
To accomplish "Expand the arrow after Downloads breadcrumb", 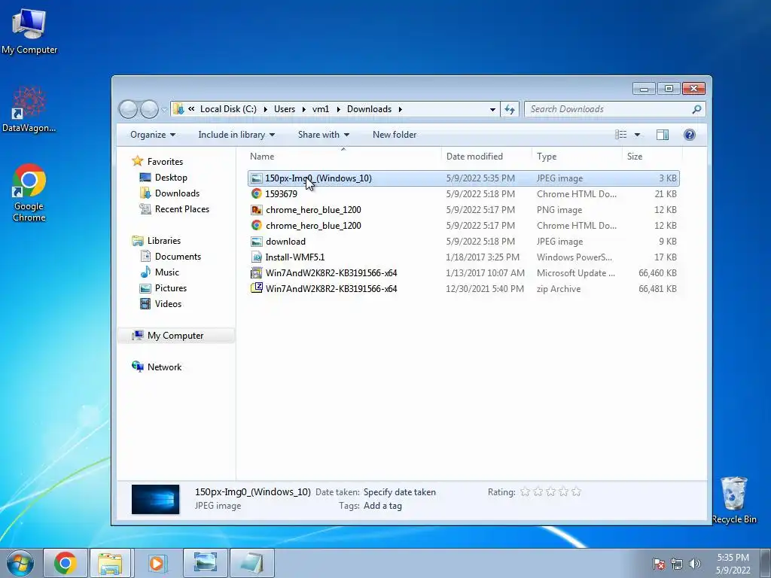I will (x=401, y=109).
